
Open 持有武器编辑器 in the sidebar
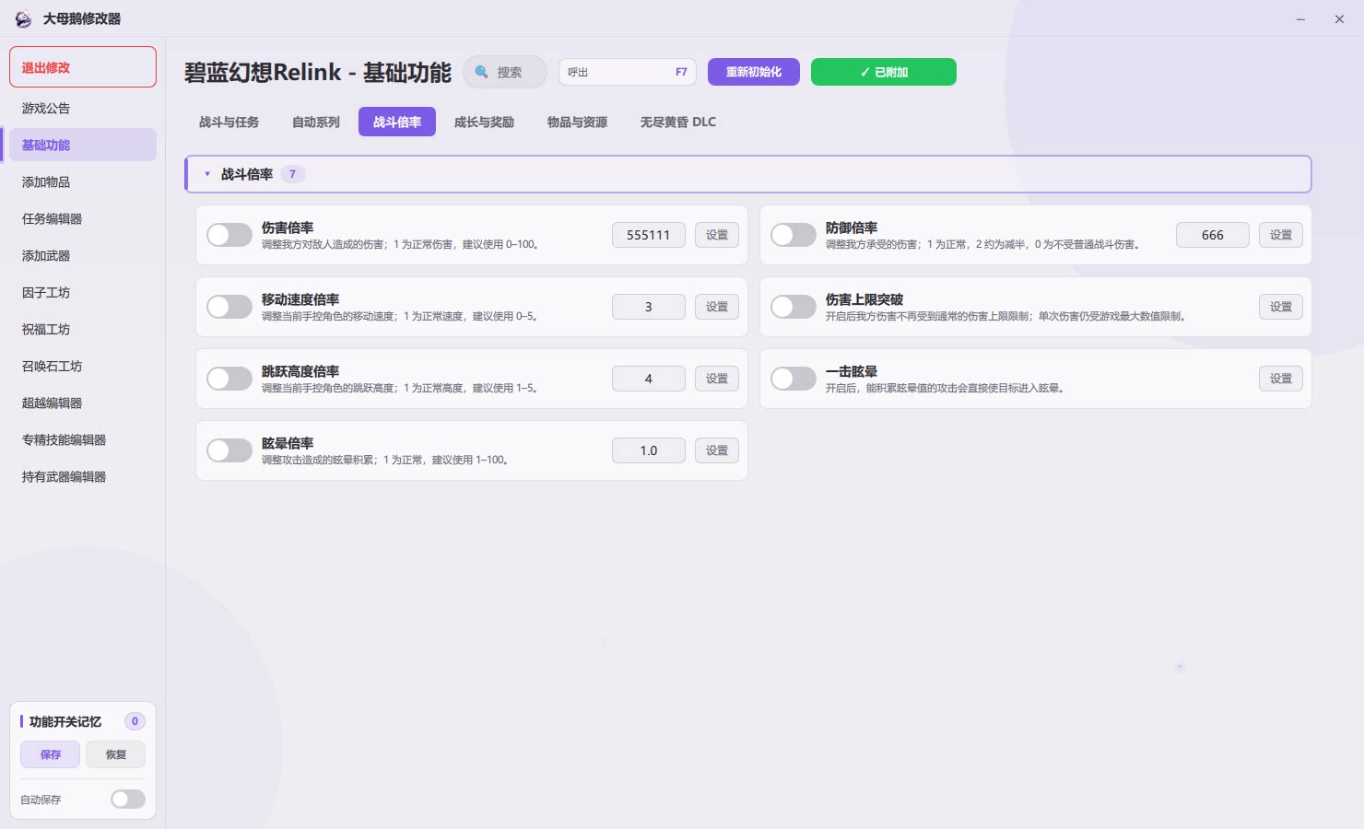83,476
